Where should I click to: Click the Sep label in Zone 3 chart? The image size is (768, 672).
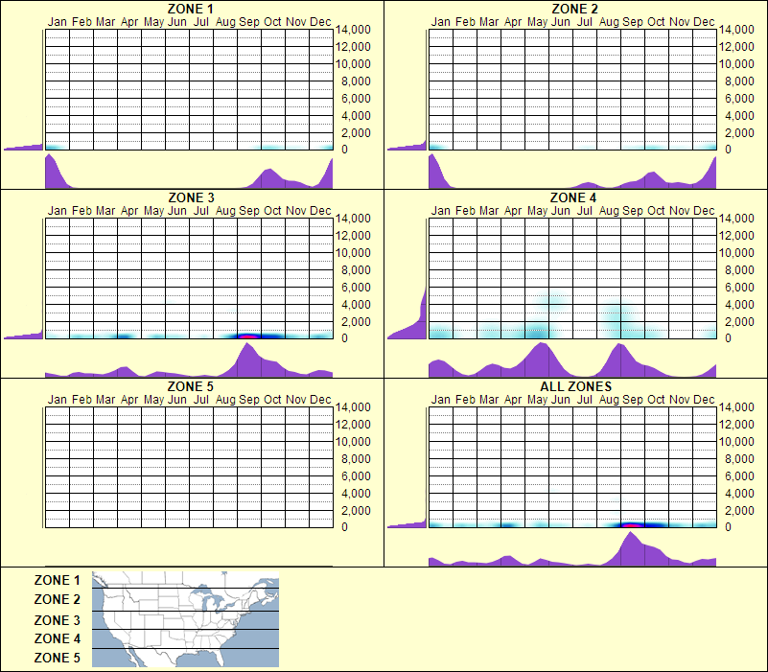pos(249,211)
